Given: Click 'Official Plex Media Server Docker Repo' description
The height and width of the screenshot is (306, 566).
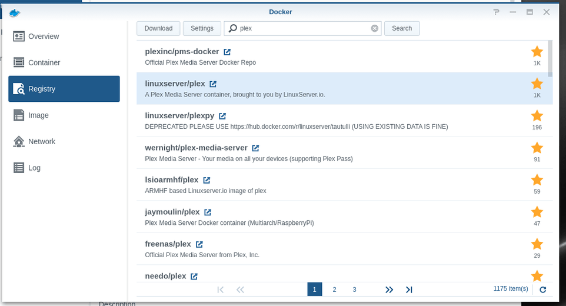Looking at the screenshot, I should [x=201, y=62].
